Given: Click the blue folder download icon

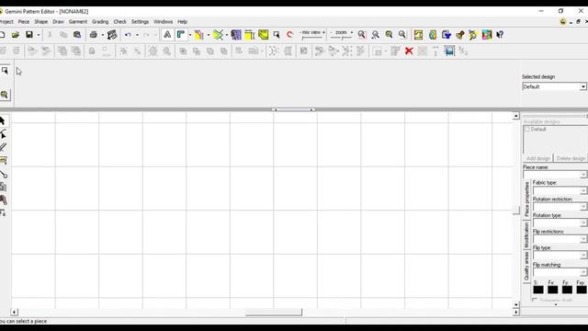Looking at the screenshot, I should pyautogui.click(x=447, y=35).
